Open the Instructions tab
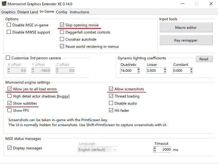The height and width of the screenshot is (164, 218). (79, 12)
